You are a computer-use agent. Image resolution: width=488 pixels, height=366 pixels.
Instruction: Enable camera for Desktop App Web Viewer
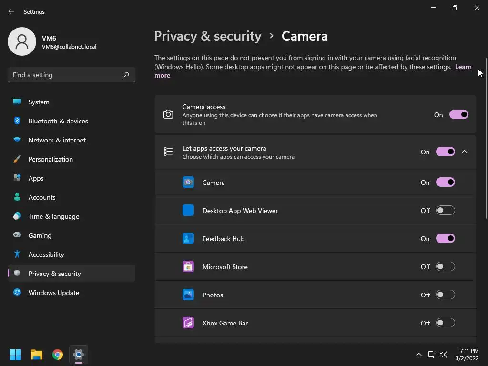[x=445, y=211]
